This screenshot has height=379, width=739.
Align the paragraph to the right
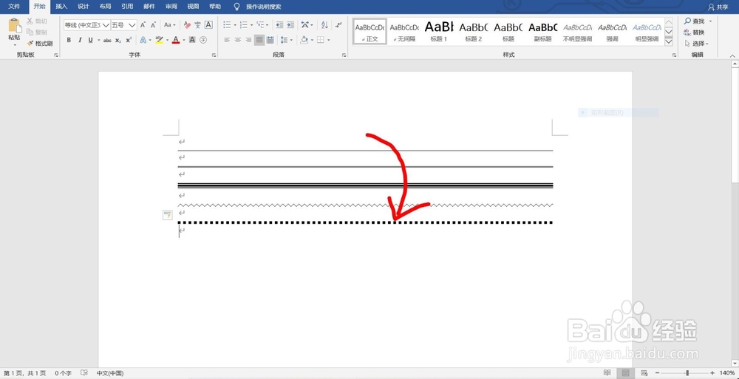click(248, 40)
